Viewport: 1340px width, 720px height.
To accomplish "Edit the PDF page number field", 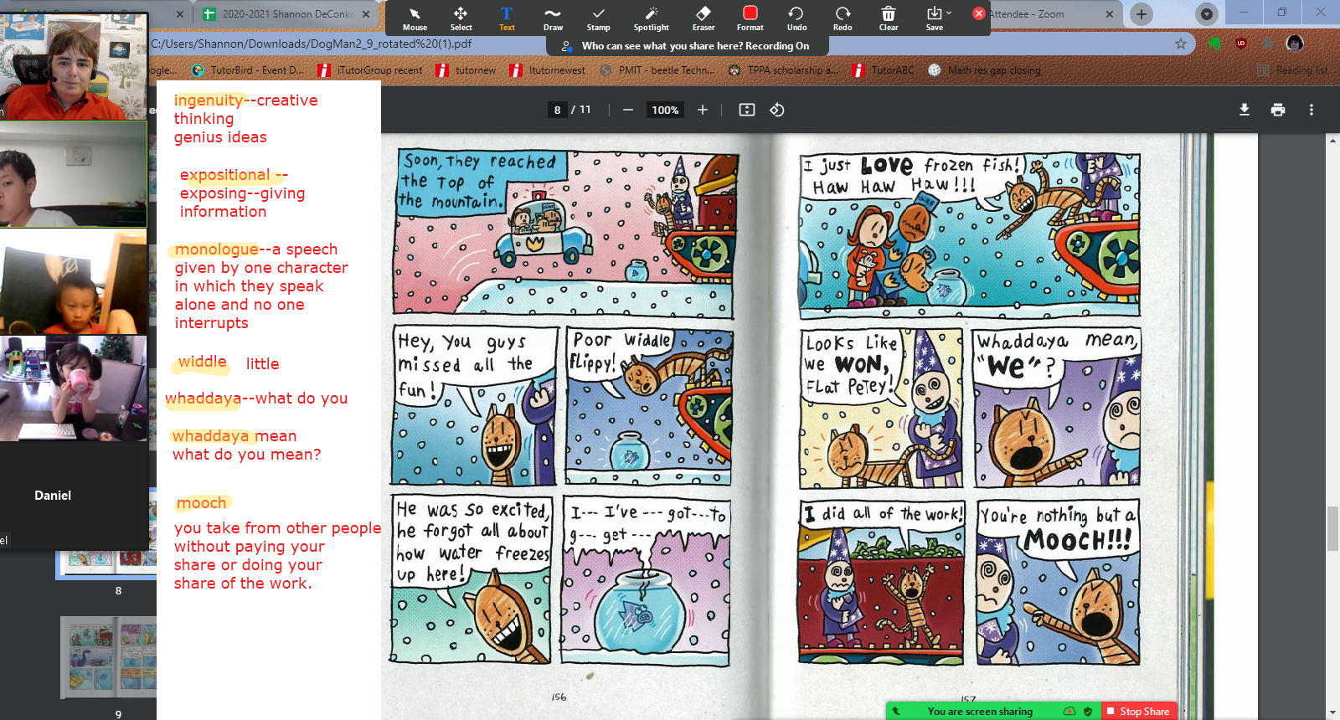I will click(x=557, y=110).
